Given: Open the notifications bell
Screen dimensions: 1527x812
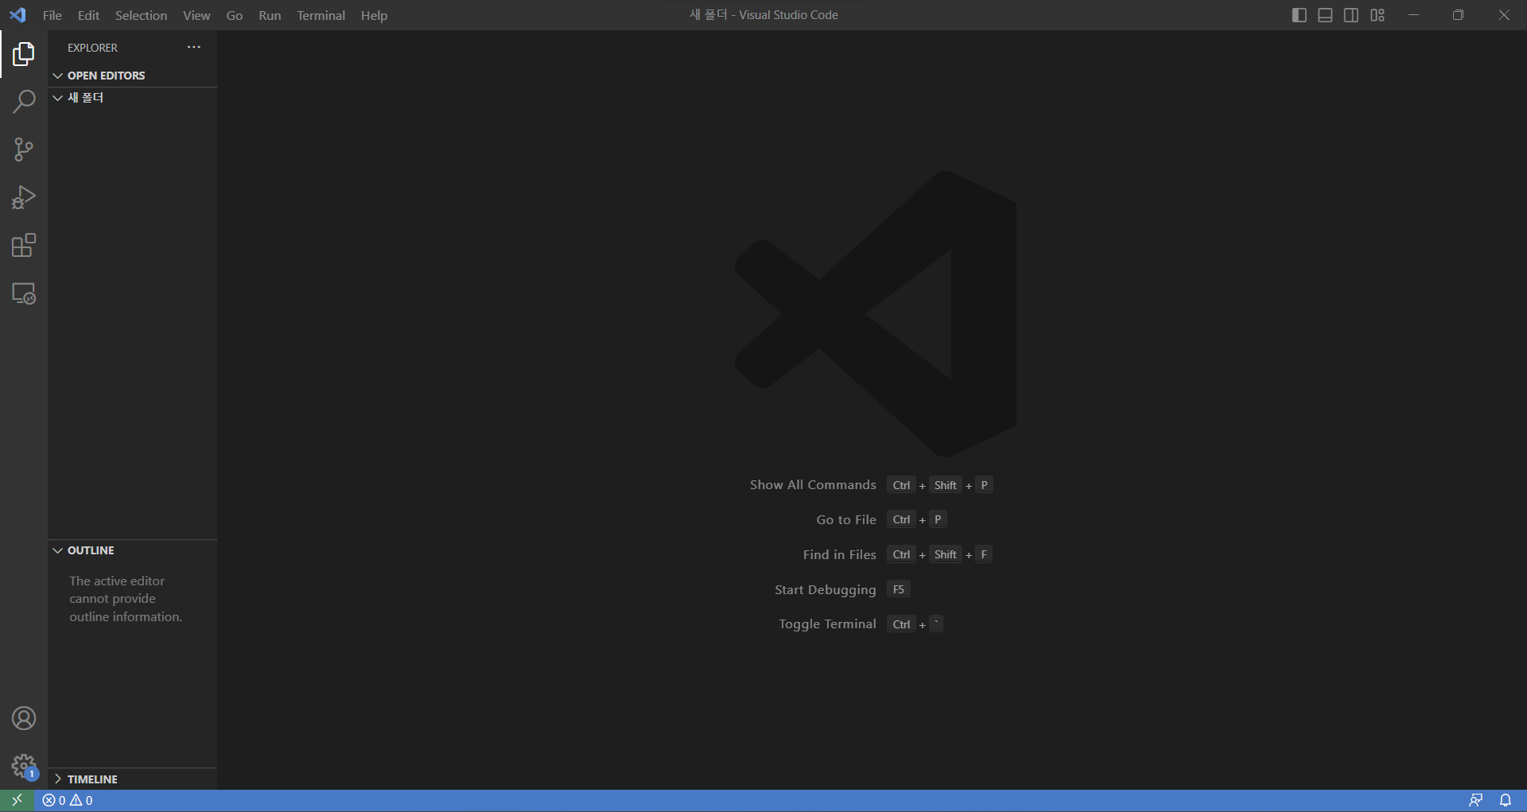Looking at the screenshot, I should [x=1506, y=800].
